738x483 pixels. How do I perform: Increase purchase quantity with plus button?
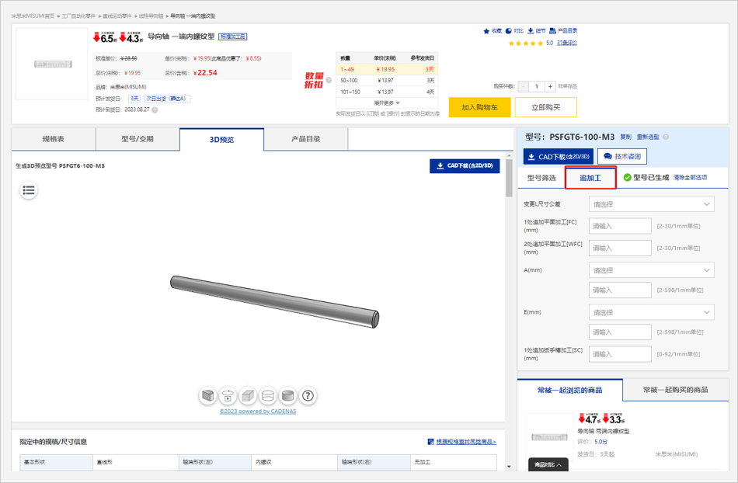coord(550,86)
